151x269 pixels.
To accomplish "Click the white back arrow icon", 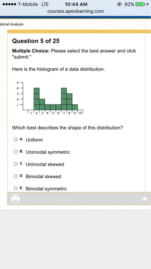I will [x=144, y=199].
